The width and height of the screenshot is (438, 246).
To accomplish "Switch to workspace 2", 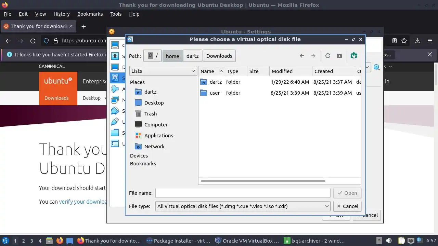I will [24, 241].
